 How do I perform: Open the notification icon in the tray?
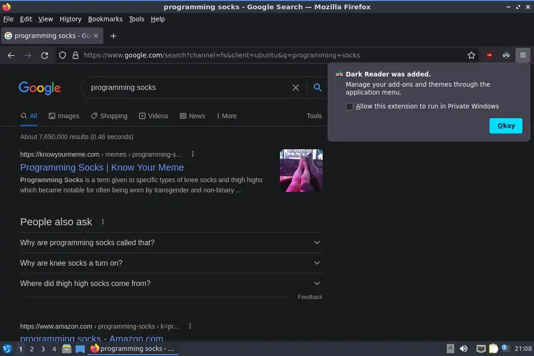pos(505,348)
